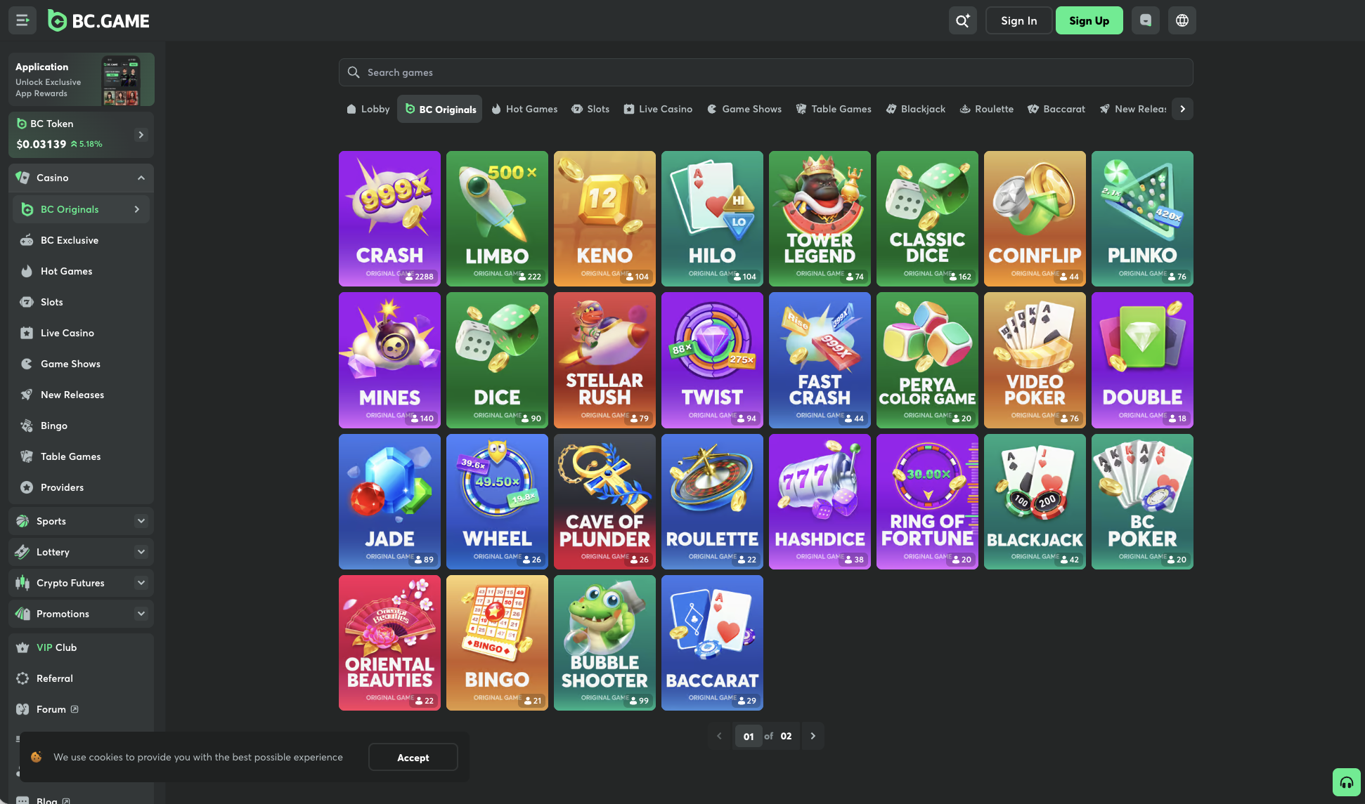Select the Slots category tab

[590, 109]
